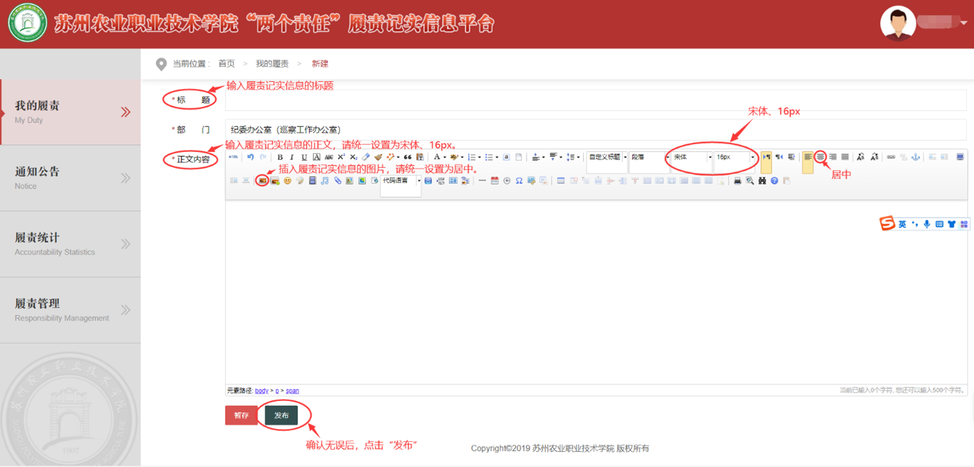Insert a special character (omega)
Screen dimensions: 974x467
pos(519,181)
